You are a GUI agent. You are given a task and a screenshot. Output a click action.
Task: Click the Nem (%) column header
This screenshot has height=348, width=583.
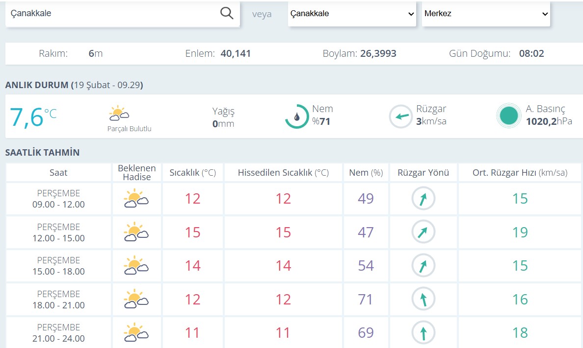point(366,173)
